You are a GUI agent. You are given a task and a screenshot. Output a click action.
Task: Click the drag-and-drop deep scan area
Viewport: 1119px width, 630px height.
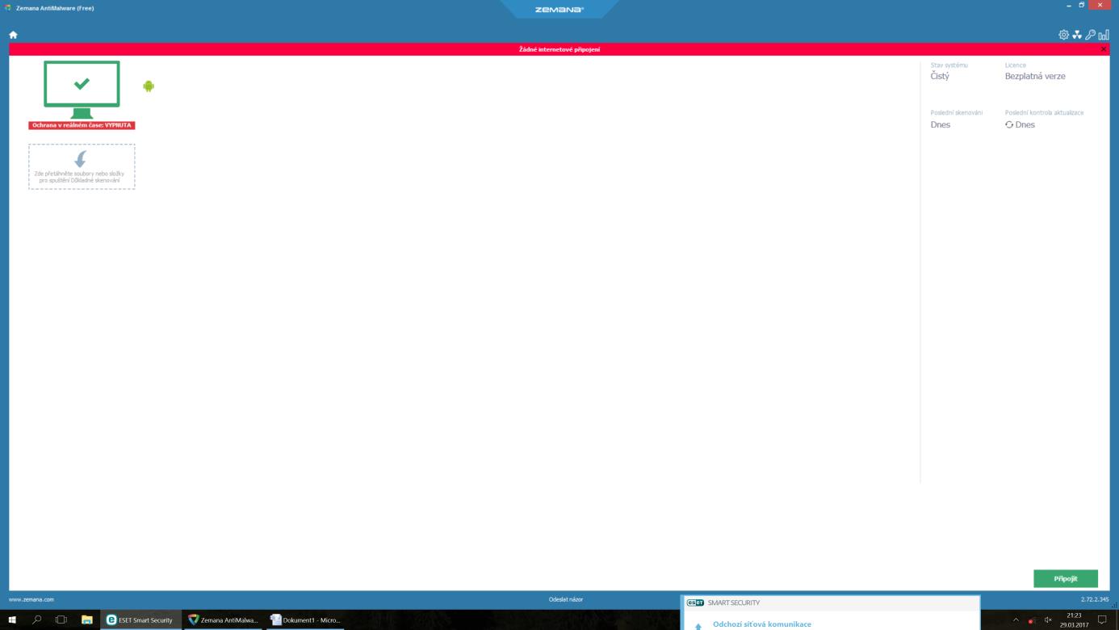tap(82, 166)
